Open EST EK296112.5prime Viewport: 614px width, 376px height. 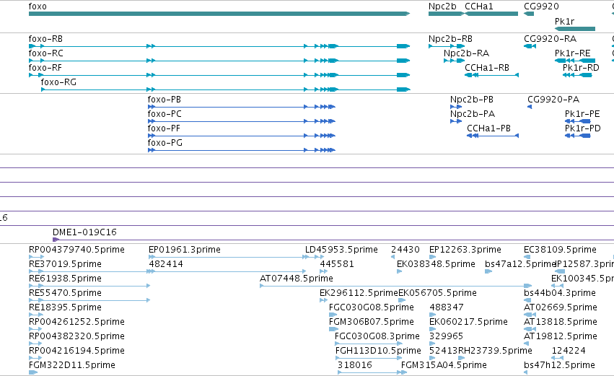pyautogui.click(x=359, y=293)
